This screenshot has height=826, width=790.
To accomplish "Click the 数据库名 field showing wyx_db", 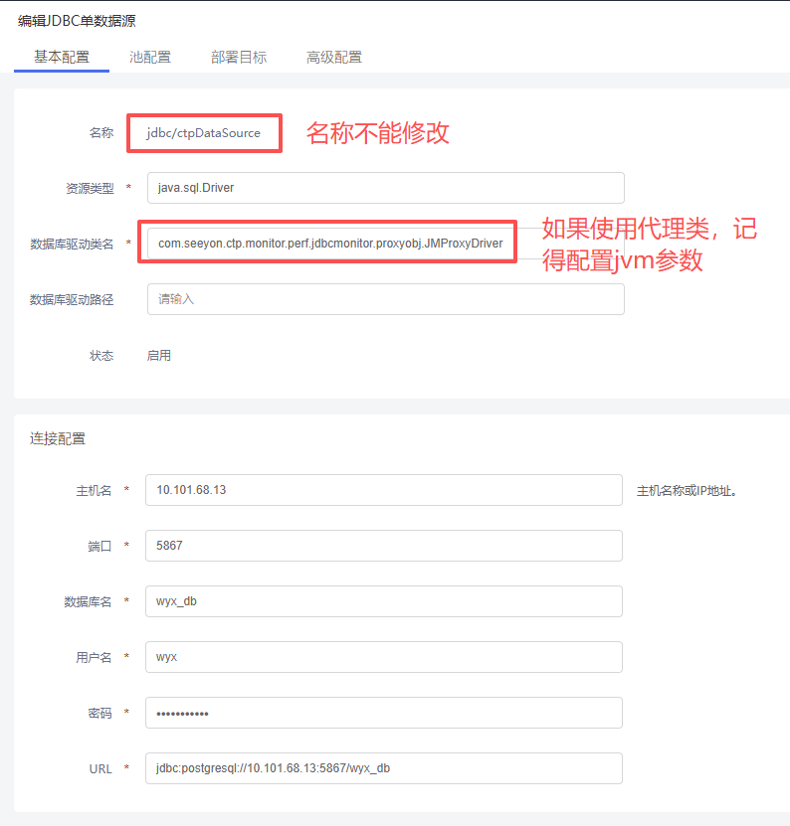I will (x=384, y=601).
